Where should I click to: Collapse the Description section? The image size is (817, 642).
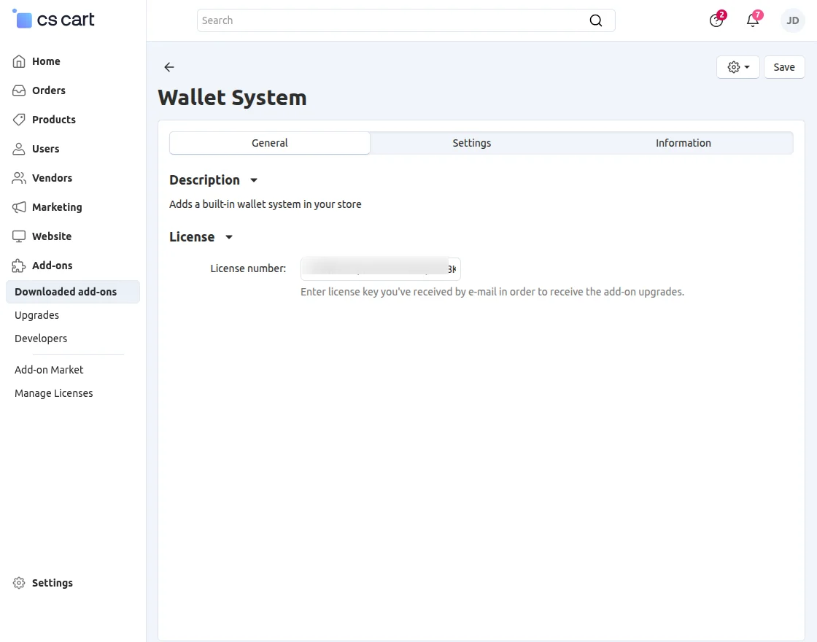coord(253,180)
